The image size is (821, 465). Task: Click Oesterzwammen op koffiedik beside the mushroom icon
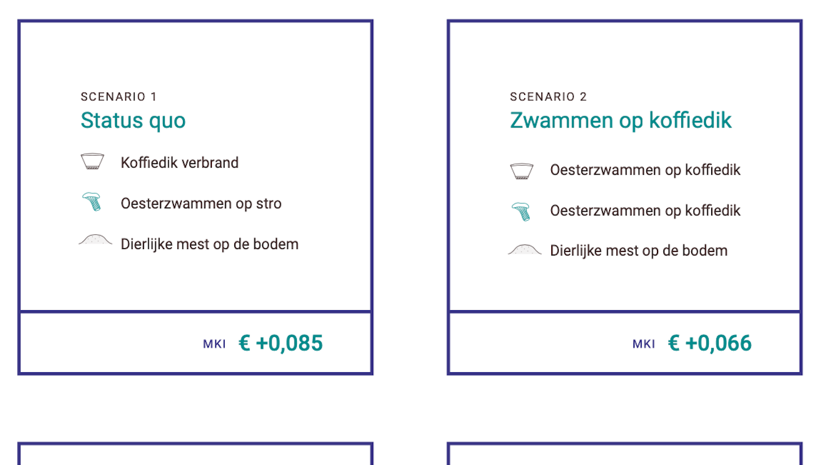point(645,211)
